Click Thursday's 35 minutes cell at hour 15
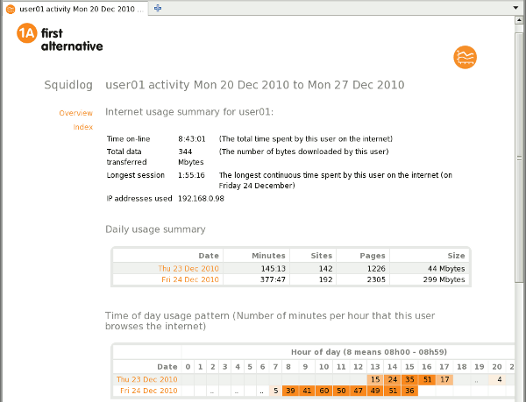The height and width of the screenshot is (402, 526). coord(409,379)
